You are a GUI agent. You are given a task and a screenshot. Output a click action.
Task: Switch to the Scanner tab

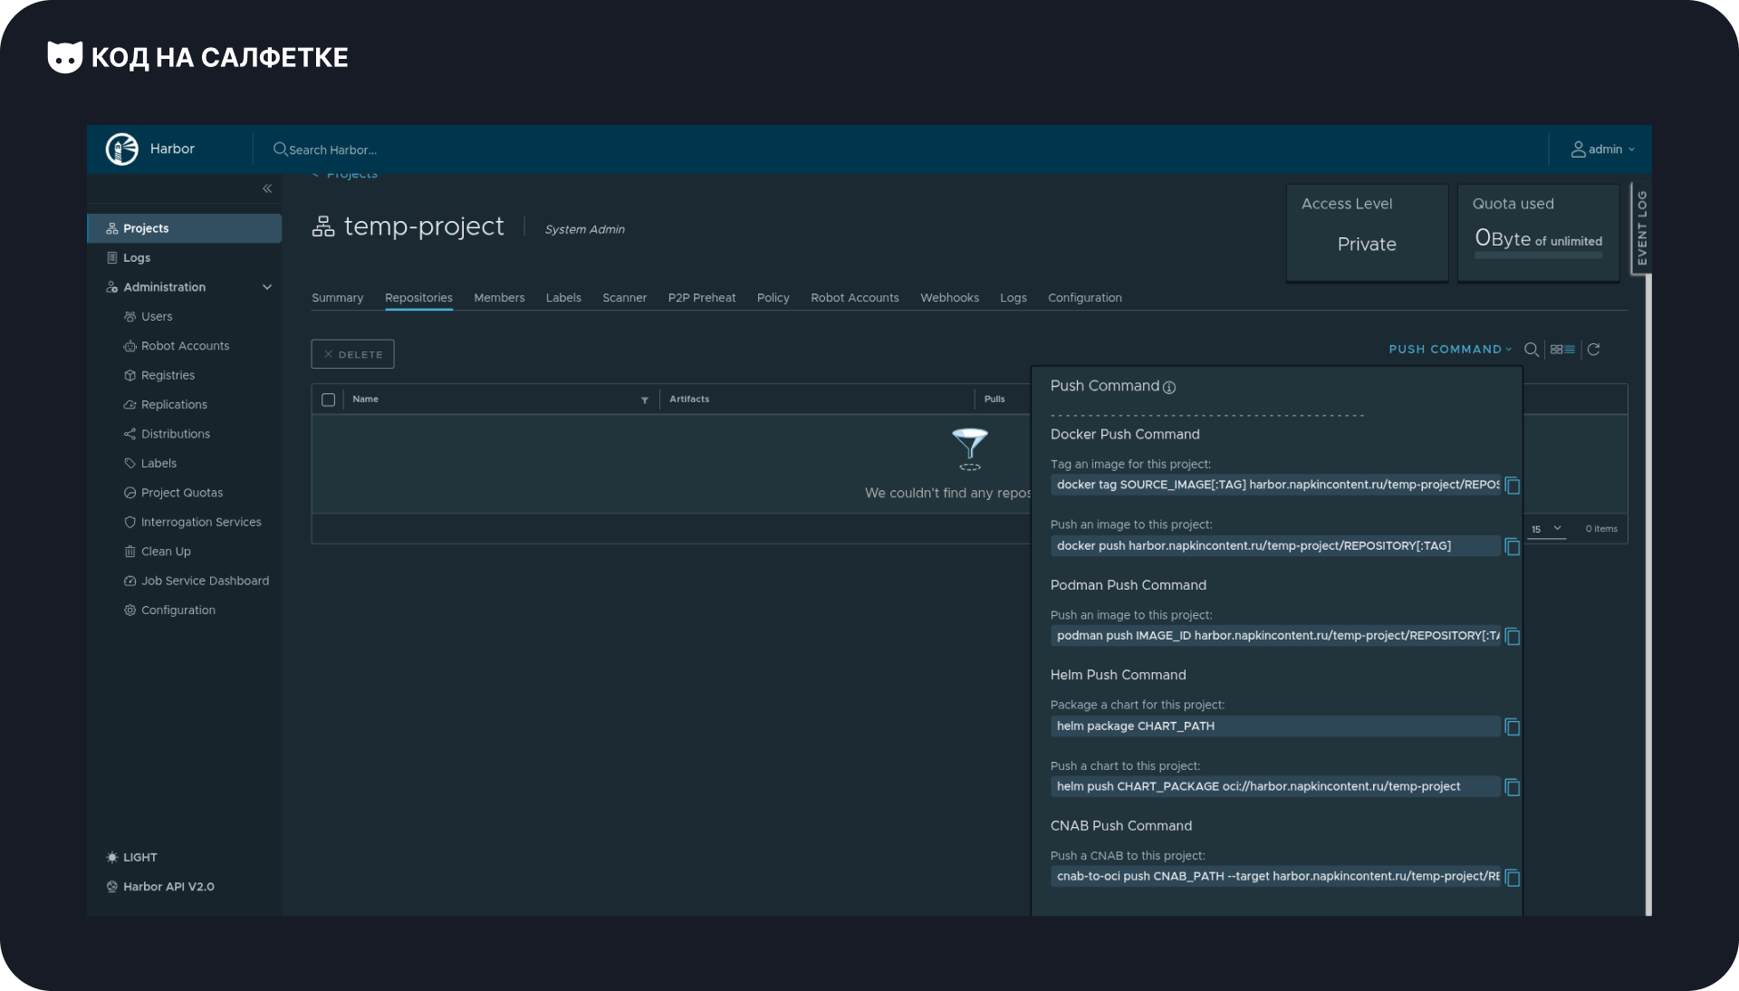pos(624,298)
